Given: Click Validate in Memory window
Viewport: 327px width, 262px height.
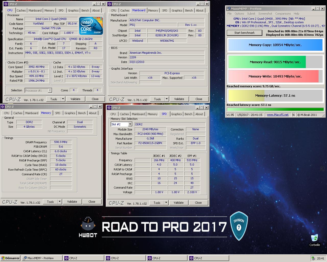Looking at the screenshot, I should (72, 202).
